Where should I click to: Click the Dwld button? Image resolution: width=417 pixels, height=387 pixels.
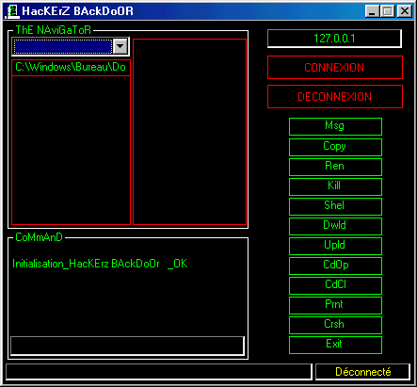(335, 226)
